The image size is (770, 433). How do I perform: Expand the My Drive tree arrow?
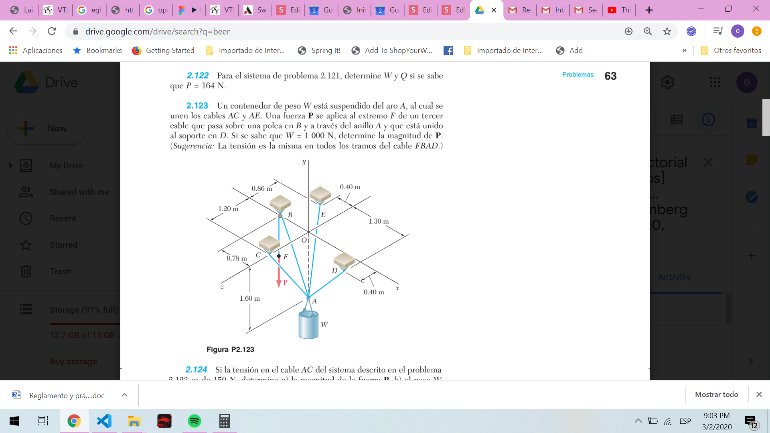click(x=11, y=165)
